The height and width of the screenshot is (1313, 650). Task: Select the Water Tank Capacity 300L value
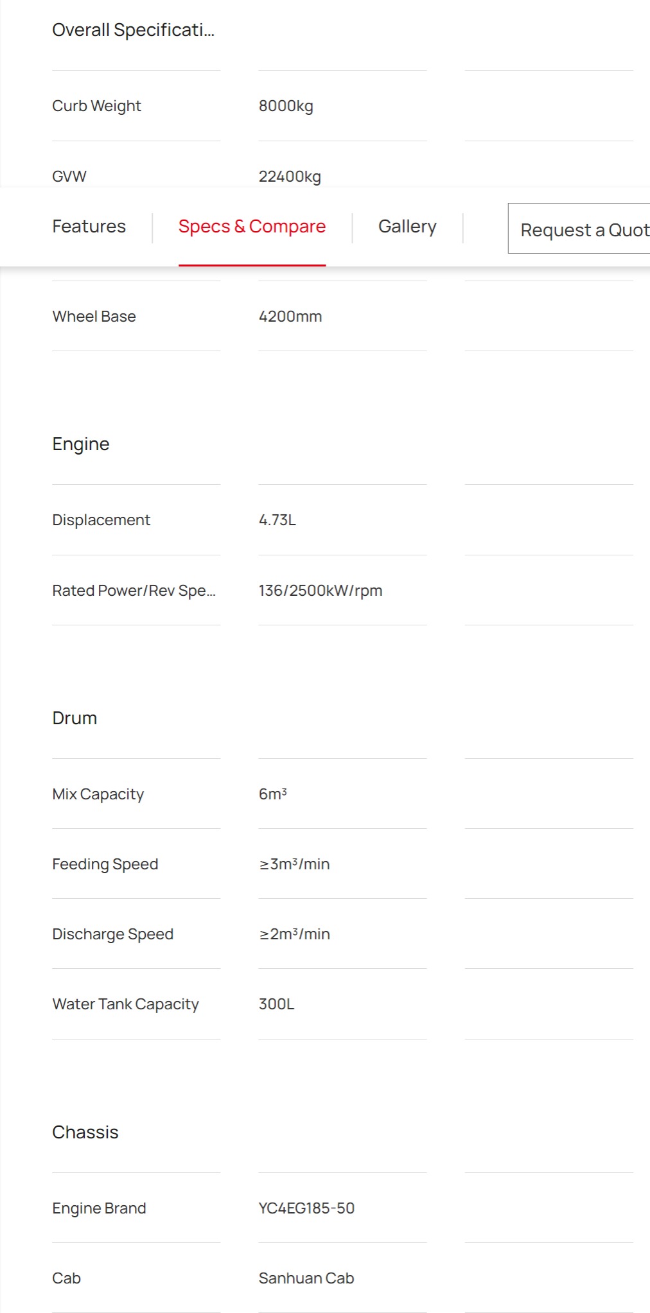pos(277,1004)
